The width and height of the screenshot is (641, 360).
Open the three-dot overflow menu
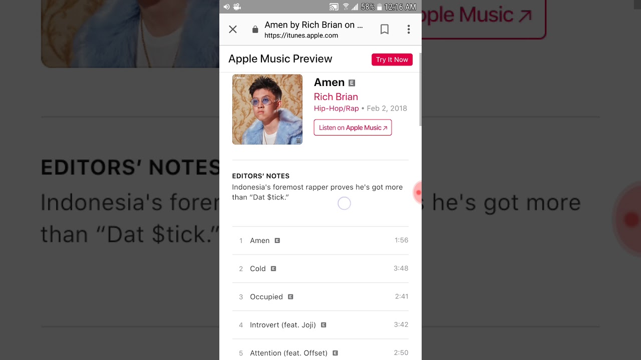click(409, 29)
